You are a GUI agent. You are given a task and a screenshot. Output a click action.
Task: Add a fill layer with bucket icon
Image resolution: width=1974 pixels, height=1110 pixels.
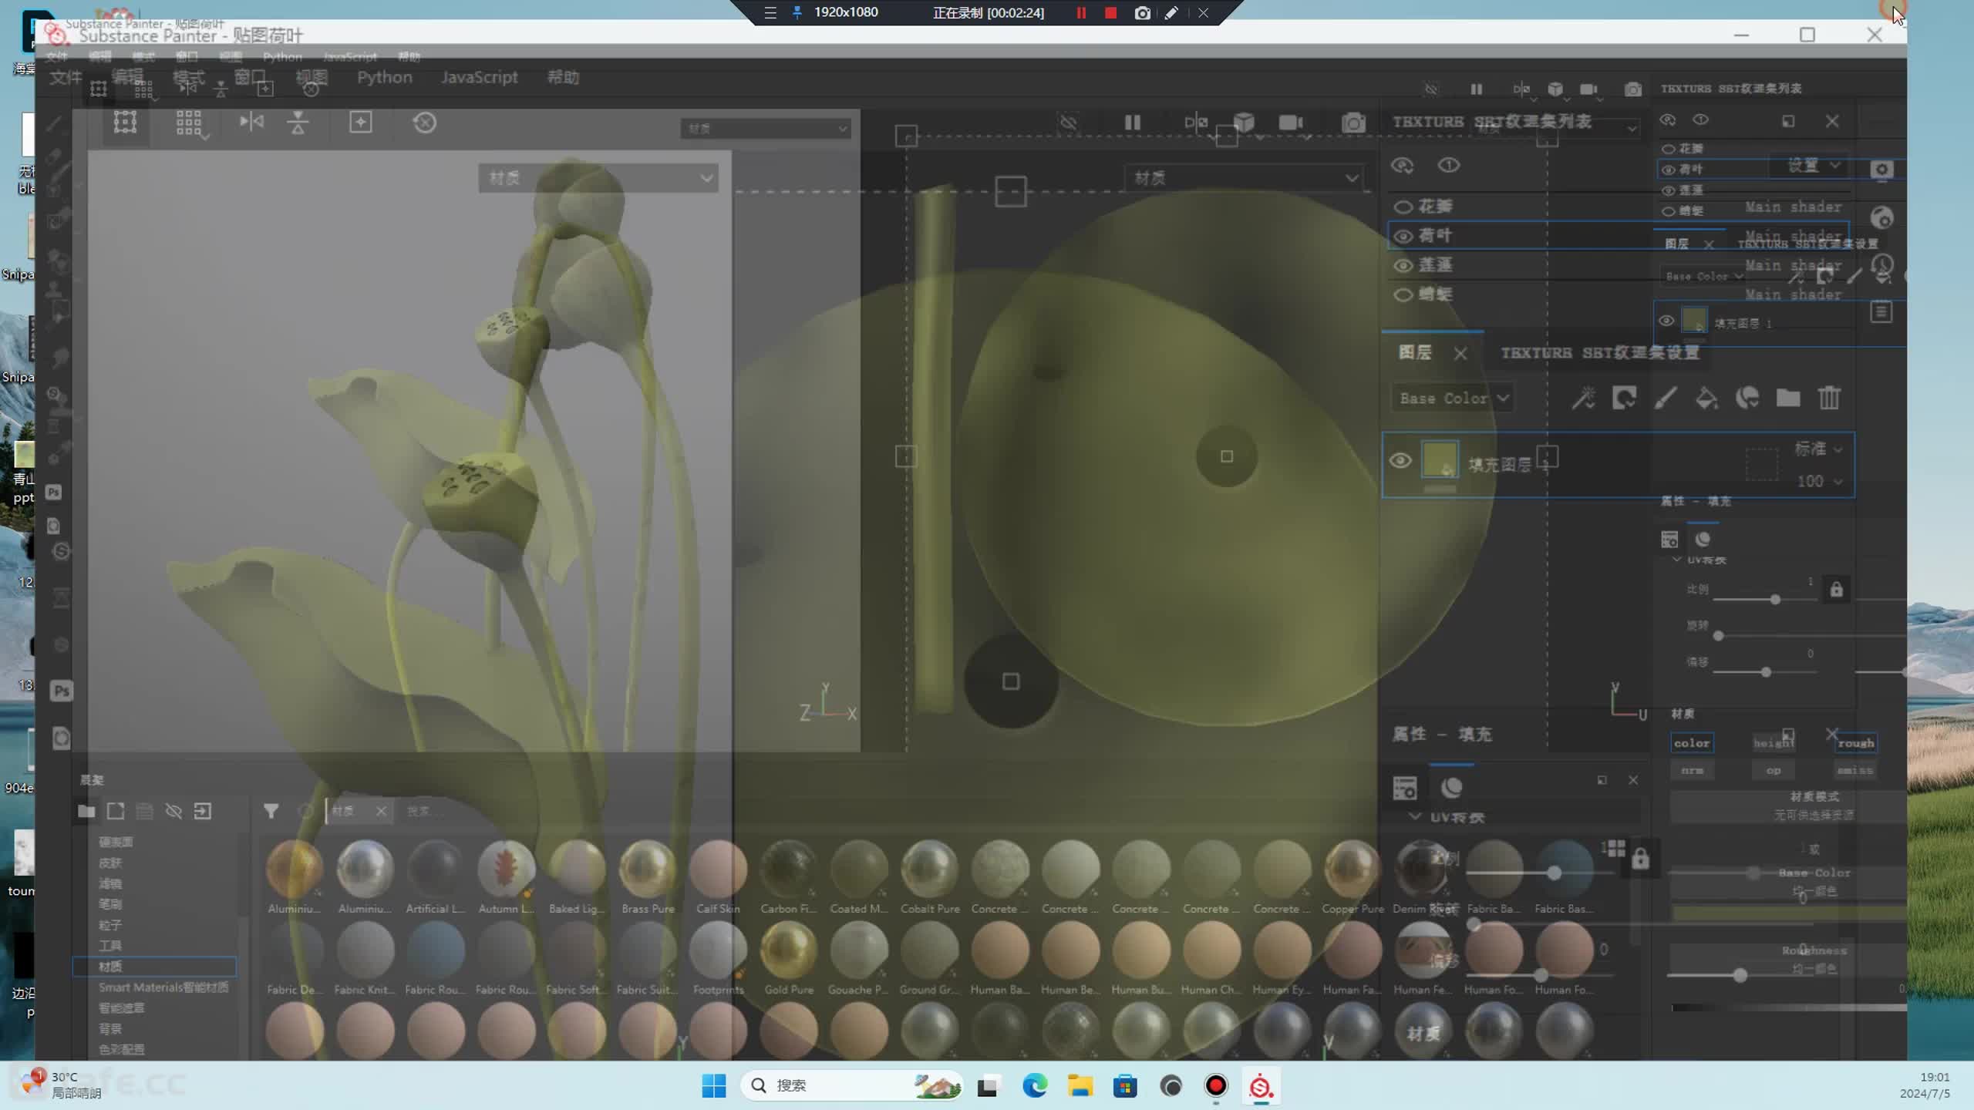[x=1706, y=399]
